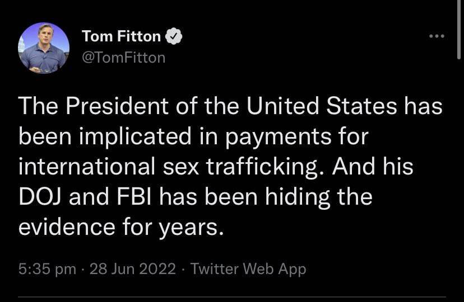The image size is (464, 302).
Task: Open Tom Fitton's profile picture
Action: tap(44, 48)
